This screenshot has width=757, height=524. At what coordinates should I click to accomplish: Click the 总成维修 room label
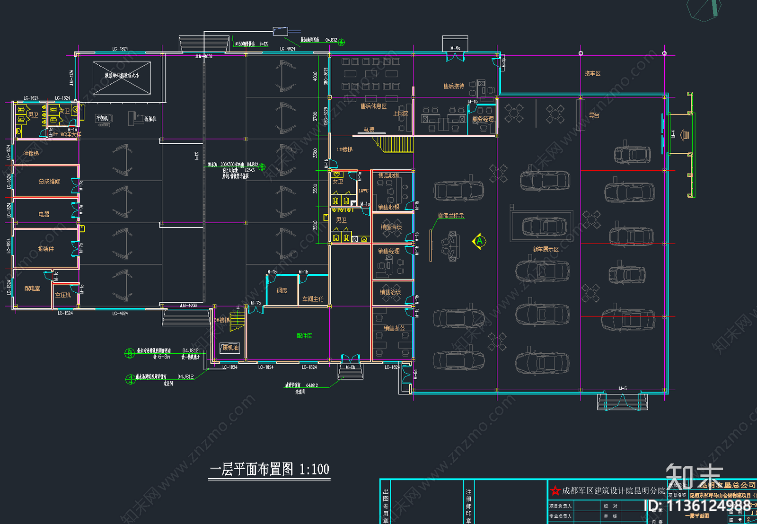pos(49,182)
